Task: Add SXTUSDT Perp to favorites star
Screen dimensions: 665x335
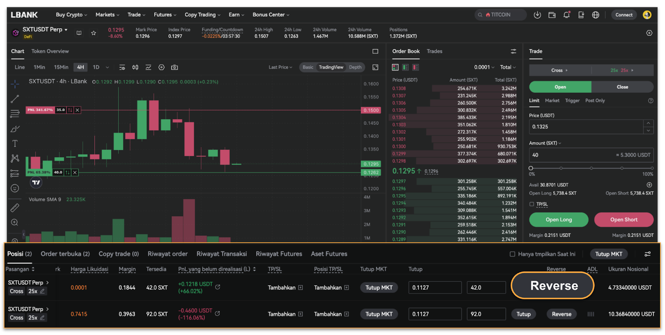Action: coord(94,33)
